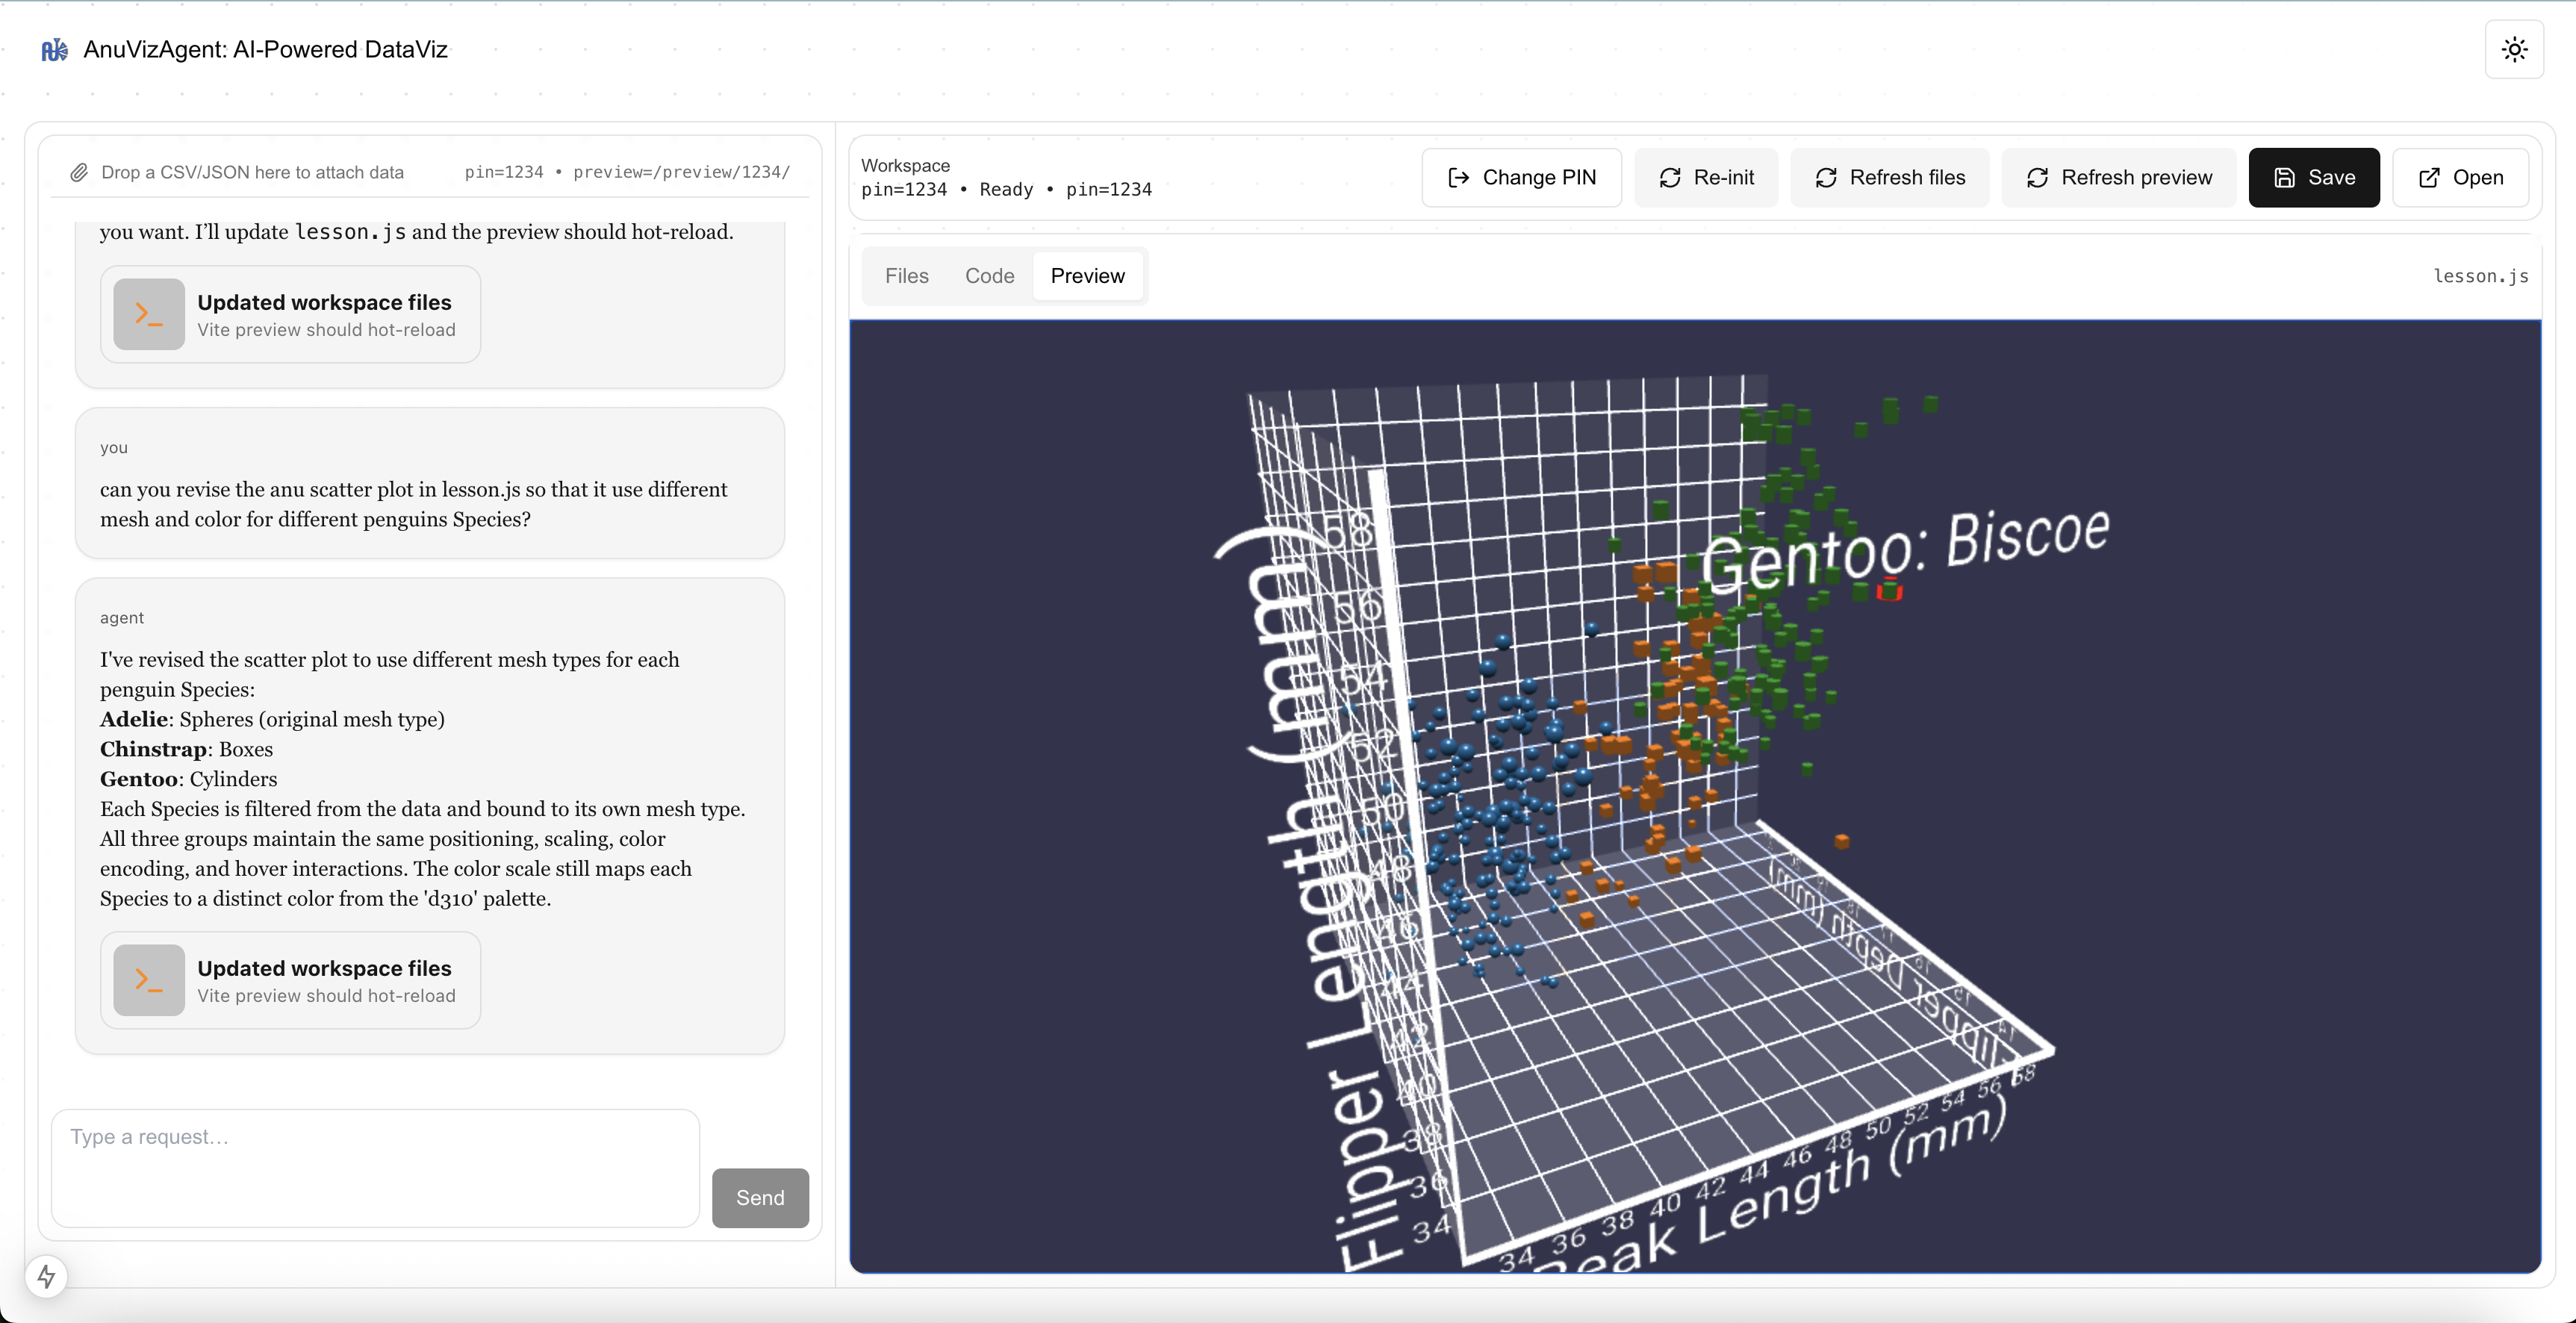The width and height of the screenshot is (2576, 1323).
Task: Switch to the Files tab
Action: pos(906,276)
